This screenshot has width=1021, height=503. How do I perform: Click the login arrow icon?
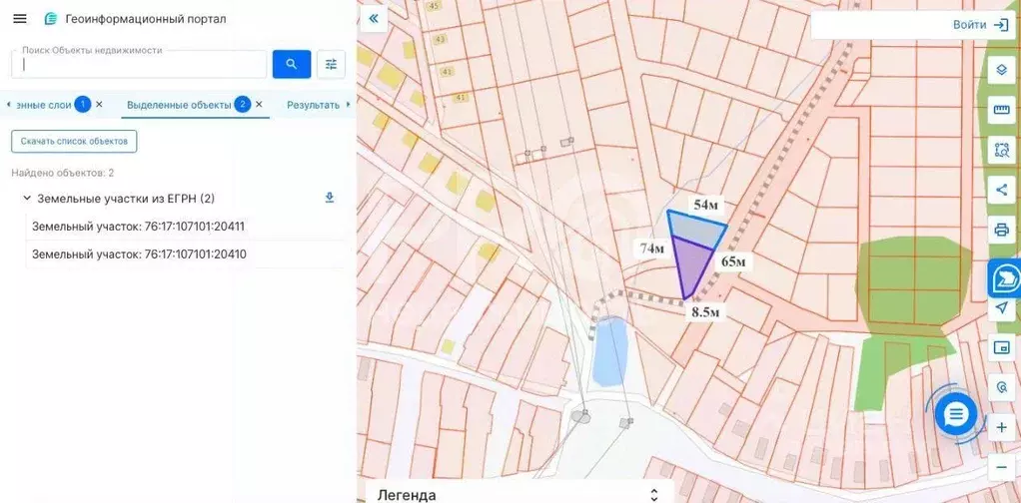click(x=1000, y=25)
